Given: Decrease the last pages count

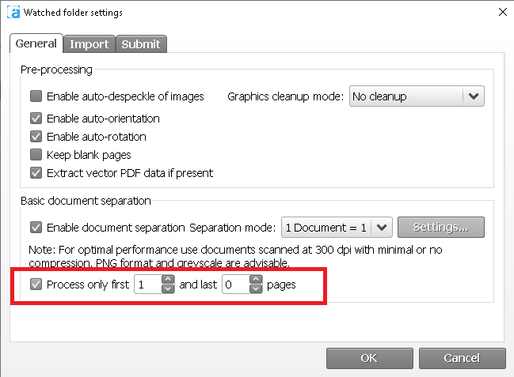Looking at the screenshot, I should tap(255, 289).
